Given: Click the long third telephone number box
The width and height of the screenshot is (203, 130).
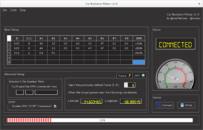Looking at the screenshot, I should [46, 92].
